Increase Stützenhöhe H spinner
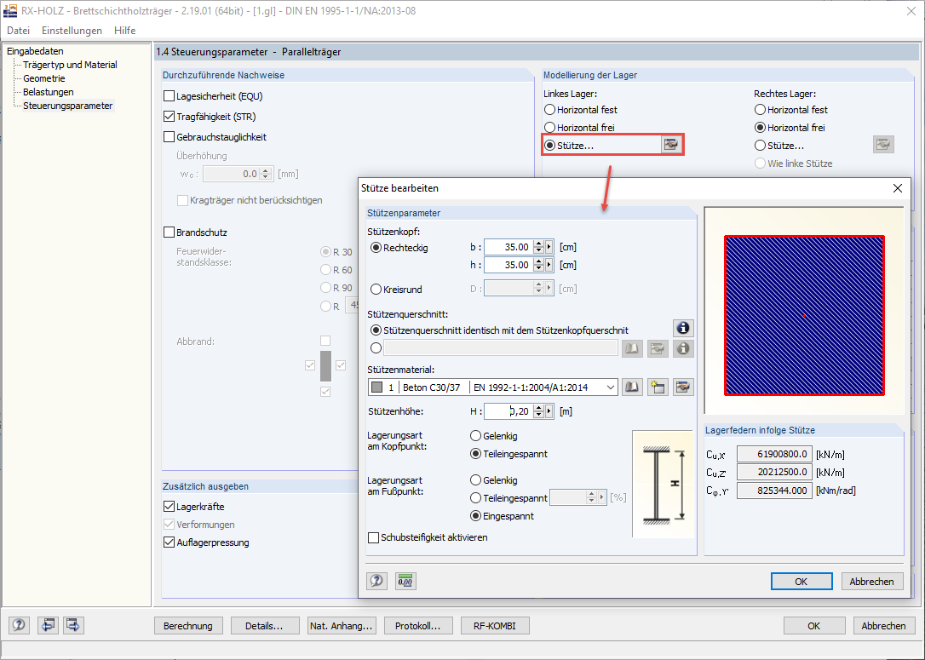The width and height of the screenshot is (925, 660). point(538,408)
